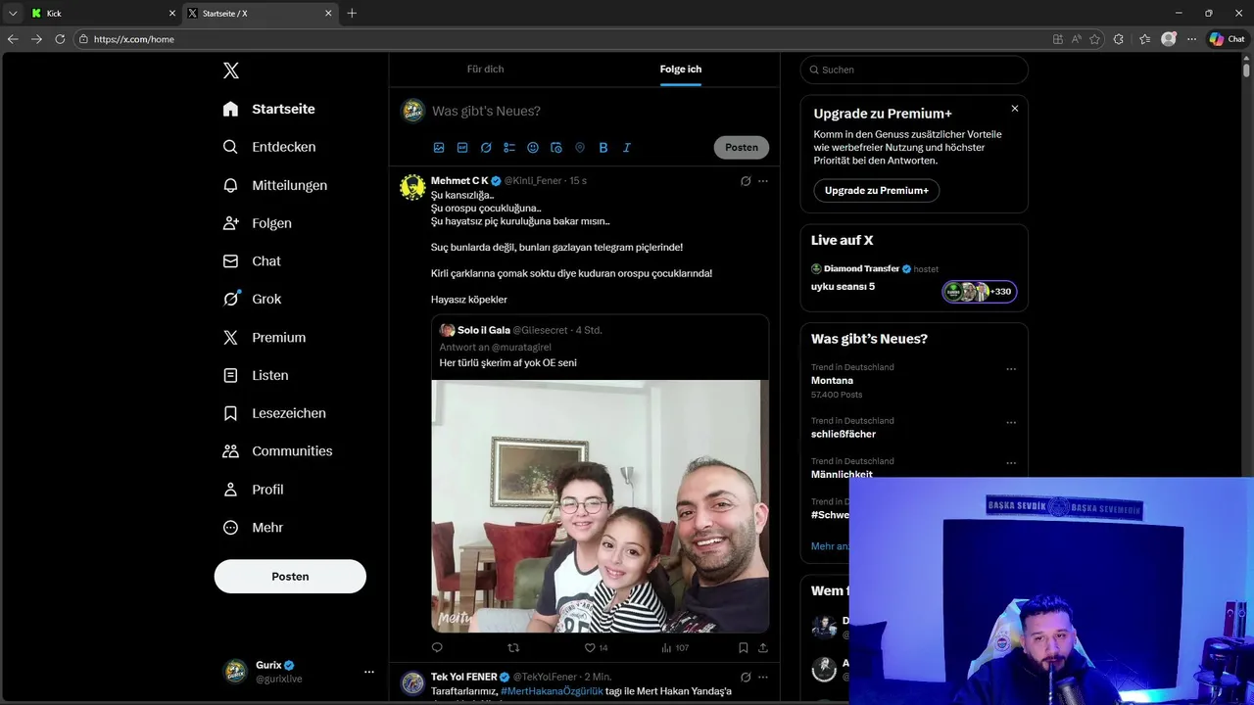
Task: Open more options for Montana trend
Action: click(1011, 369)
